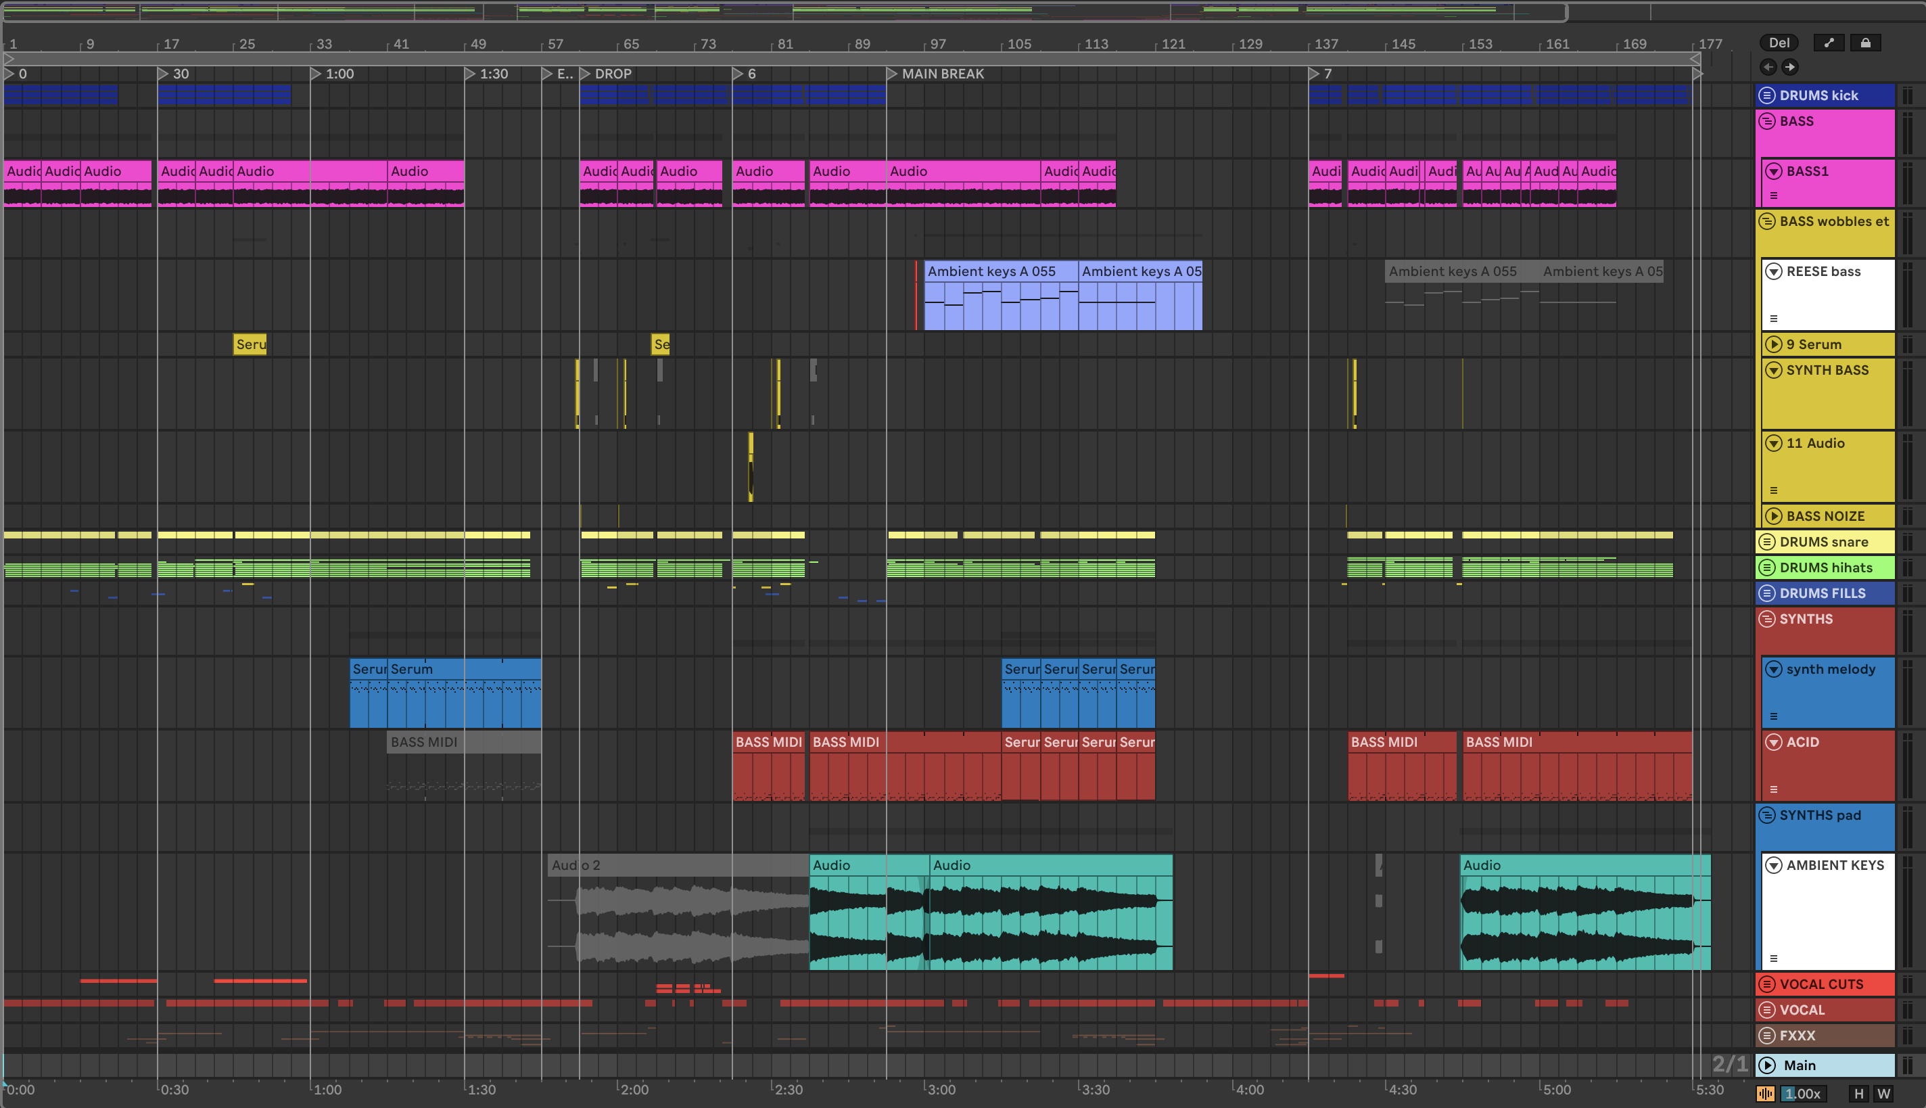This screenshot has height=1108, width=1926.
Task: Select the MAIN BREAK locator
Action: (936, 74)
